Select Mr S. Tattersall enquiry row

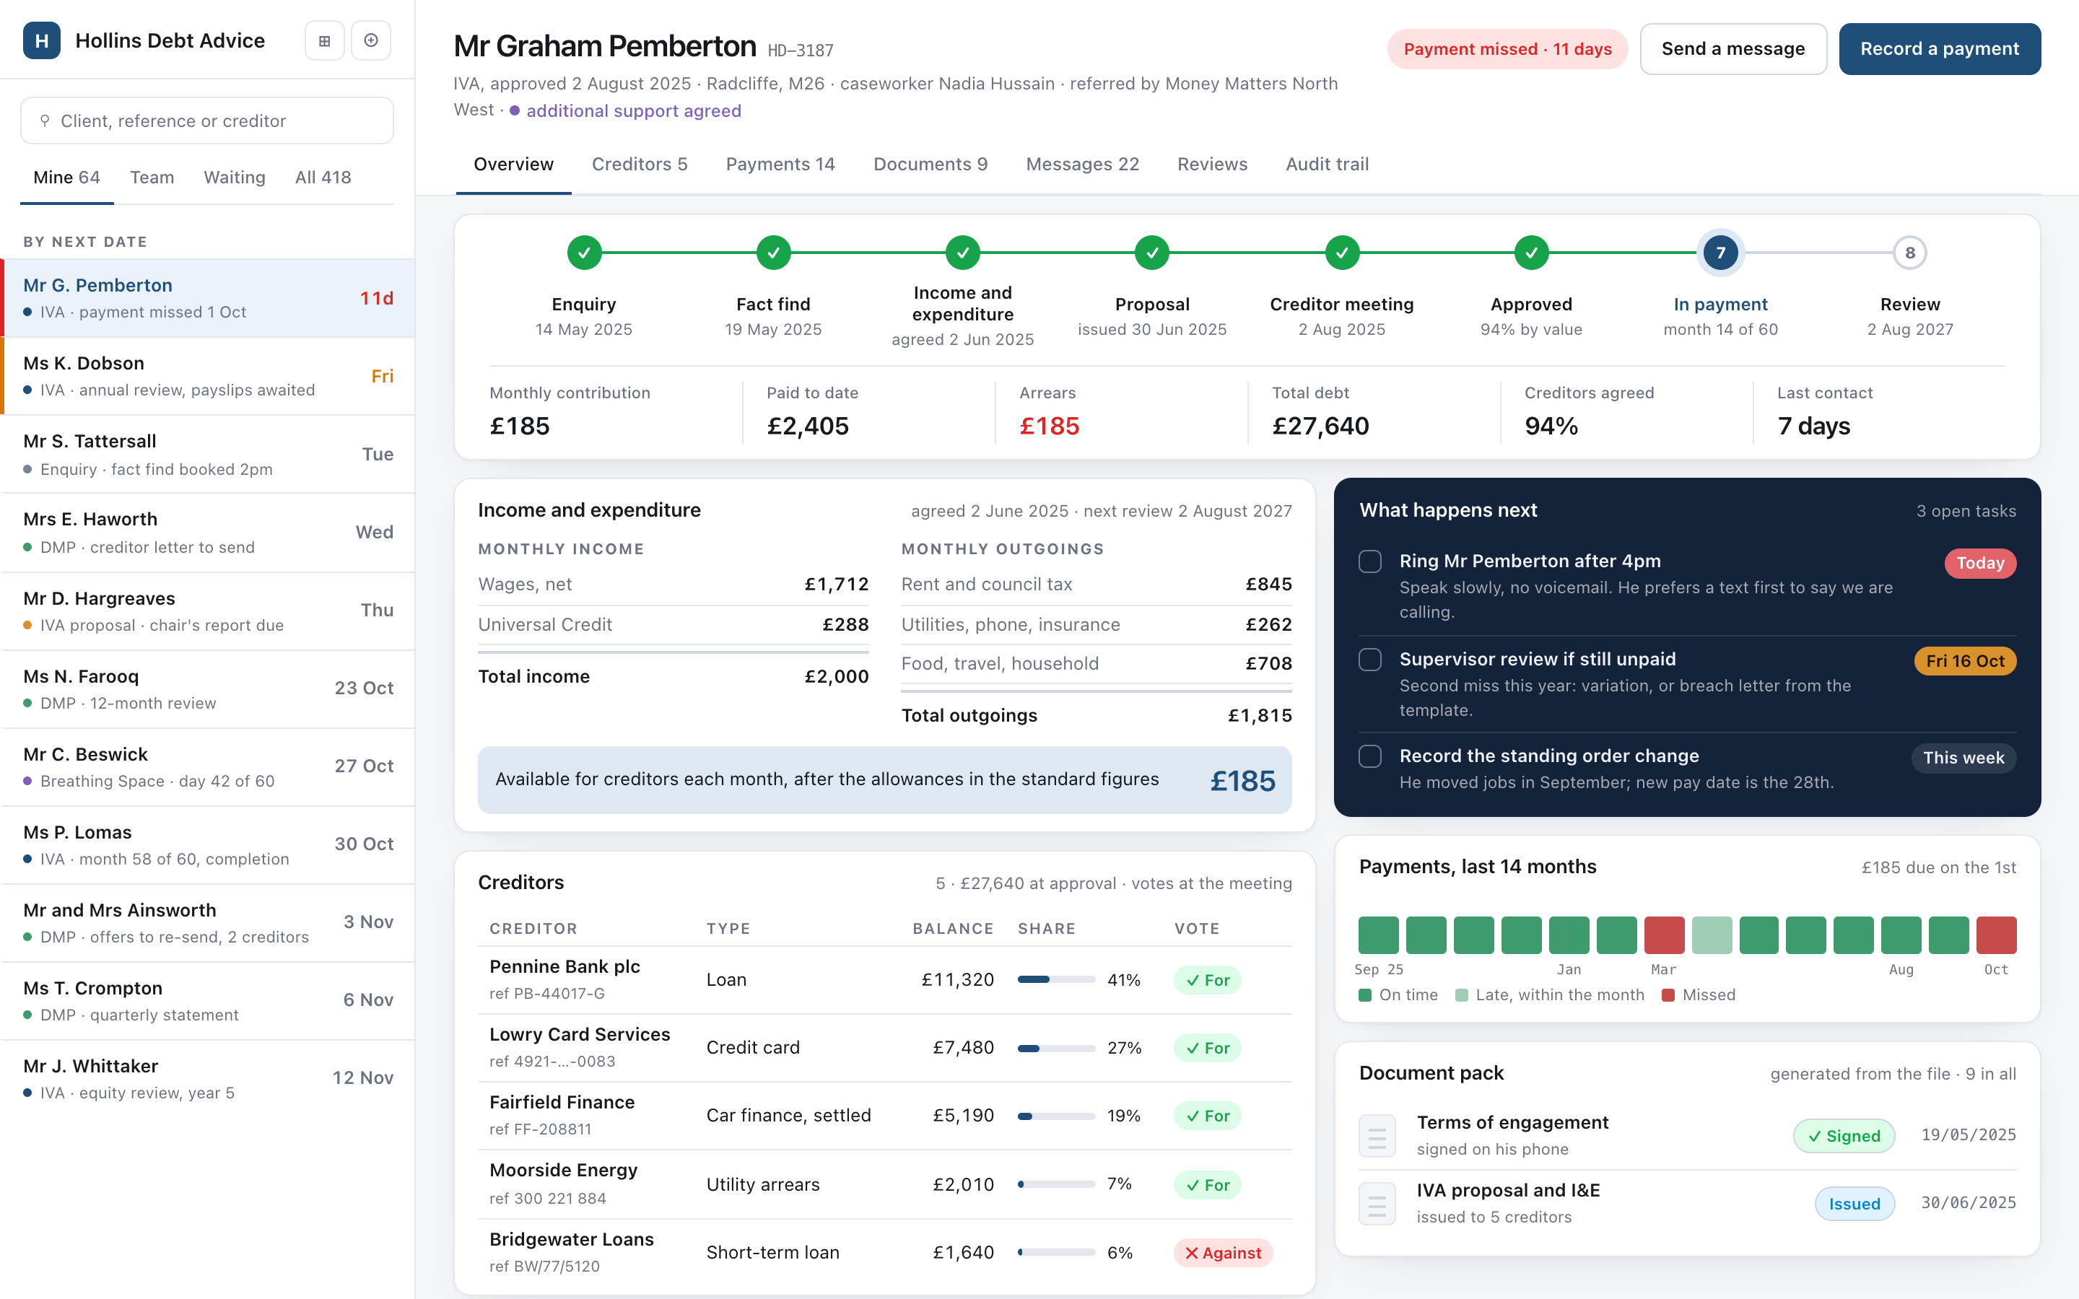(x=207, y=455)
